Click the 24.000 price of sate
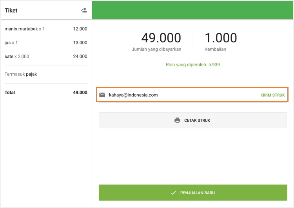 click(80, 56)
